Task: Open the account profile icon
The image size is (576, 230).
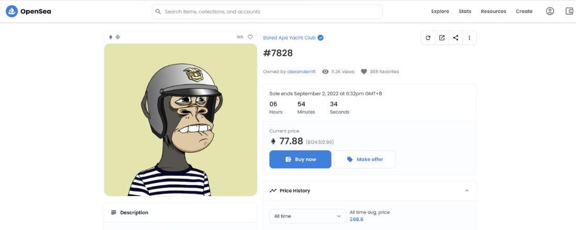Action: click(550, 11)
